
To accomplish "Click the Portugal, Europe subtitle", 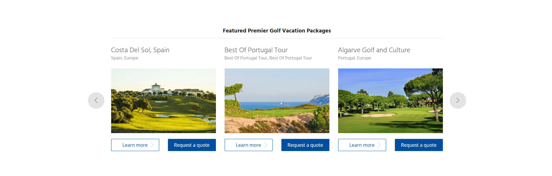I will click(x=354, y=58).
